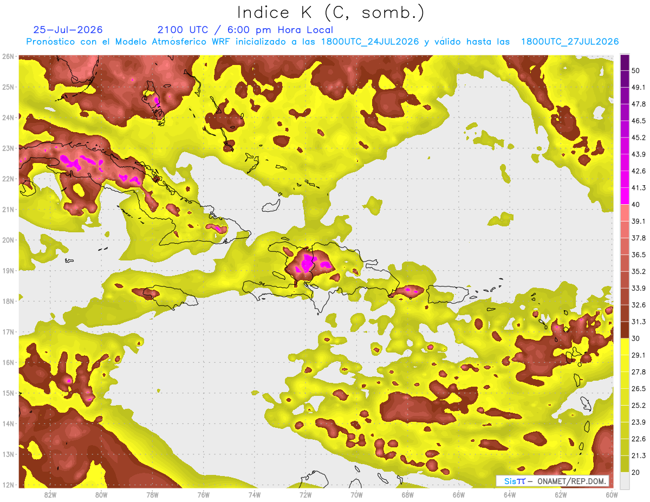Pick the bright magenta swatch between 40 and 41.3
The width and height of the screenshot is (650, 502).
tap(625, 196)
